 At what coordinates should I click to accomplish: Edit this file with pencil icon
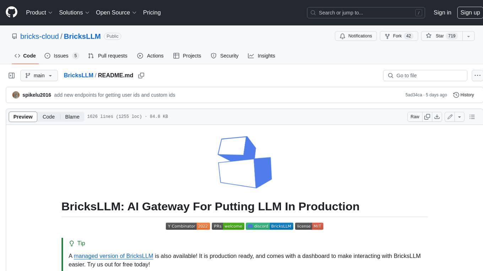pos(450,117)
